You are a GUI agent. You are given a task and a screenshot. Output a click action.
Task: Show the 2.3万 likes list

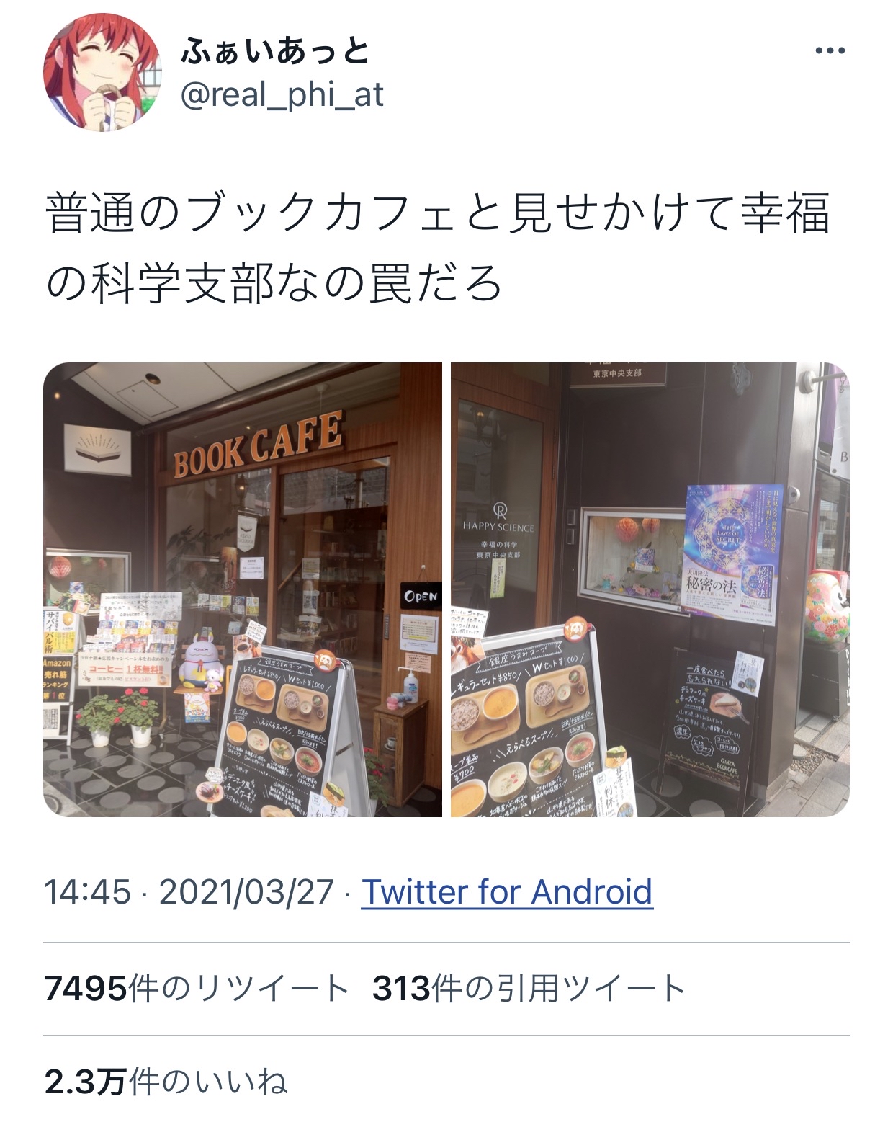click(166, 1082)
